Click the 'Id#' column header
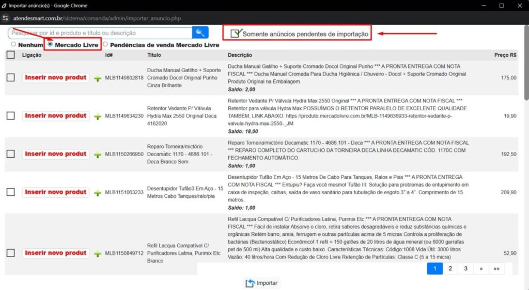The image size is (529, 290). tap(108, 55)
